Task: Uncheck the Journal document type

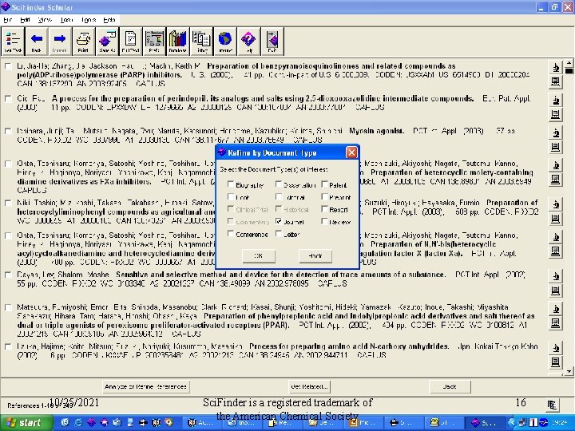Action: pyautogui.click(x=279, y=221)
